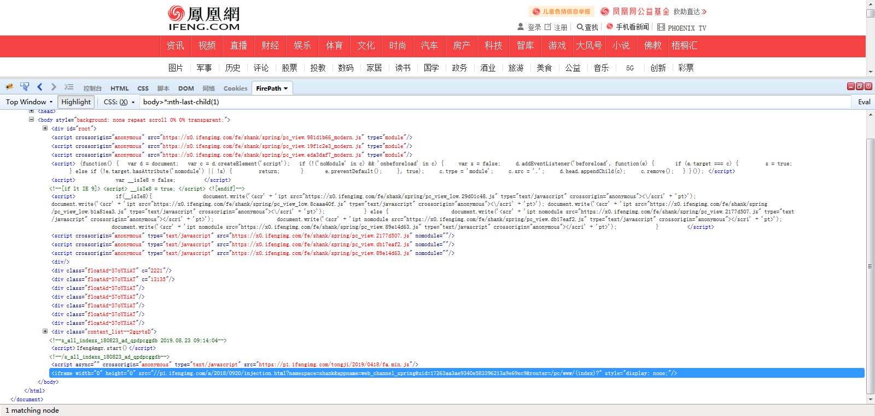Click the search magnifier icon labeled 查找
875x416 pixels.
pyautogui.click(x=580, y=27)
